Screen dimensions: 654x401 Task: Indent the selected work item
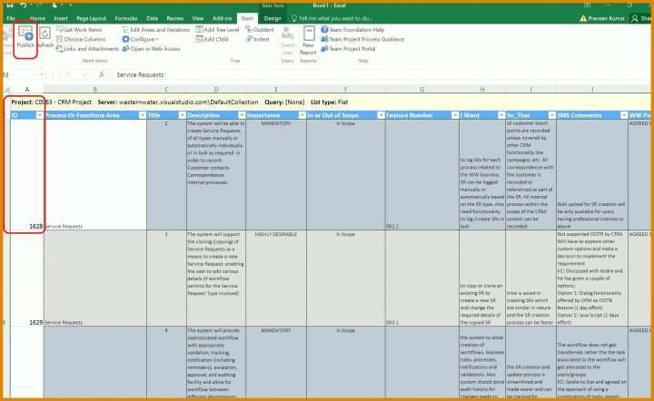[257, 39]
